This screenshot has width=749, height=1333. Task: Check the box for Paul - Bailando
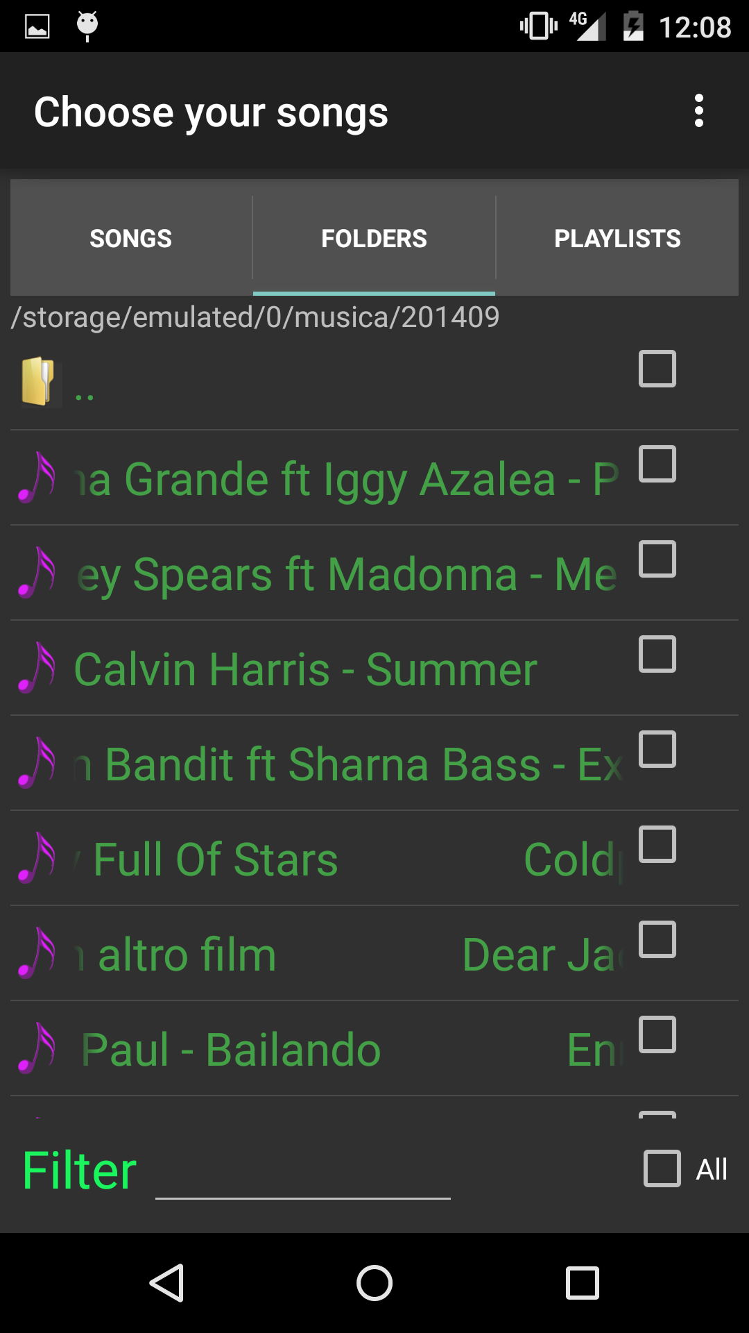pyautogui.click(x=657, y=1034)
